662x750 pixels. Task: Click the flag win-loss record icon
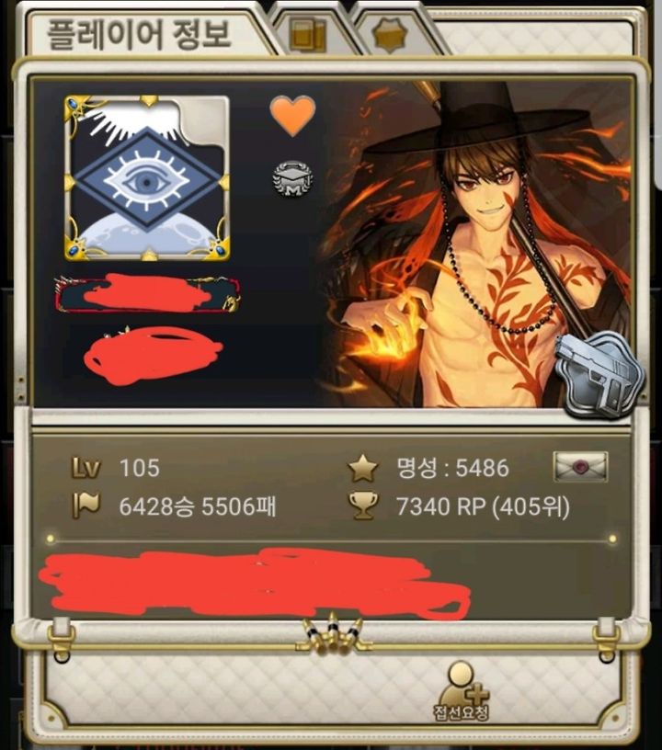[x=86, y=506]
